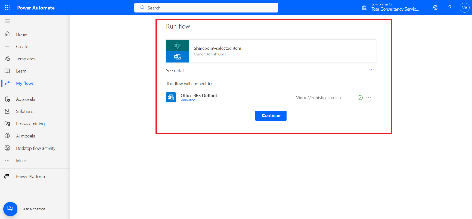
Task: Click the Office 365 Outlook connector icon
Action: (x=171, y=97)
